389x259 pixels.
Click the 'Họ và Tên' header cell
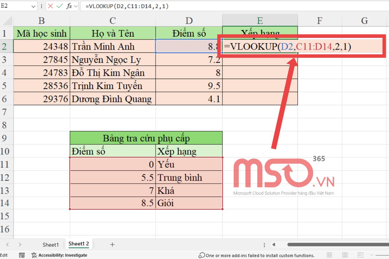click(x=113, y=33)
